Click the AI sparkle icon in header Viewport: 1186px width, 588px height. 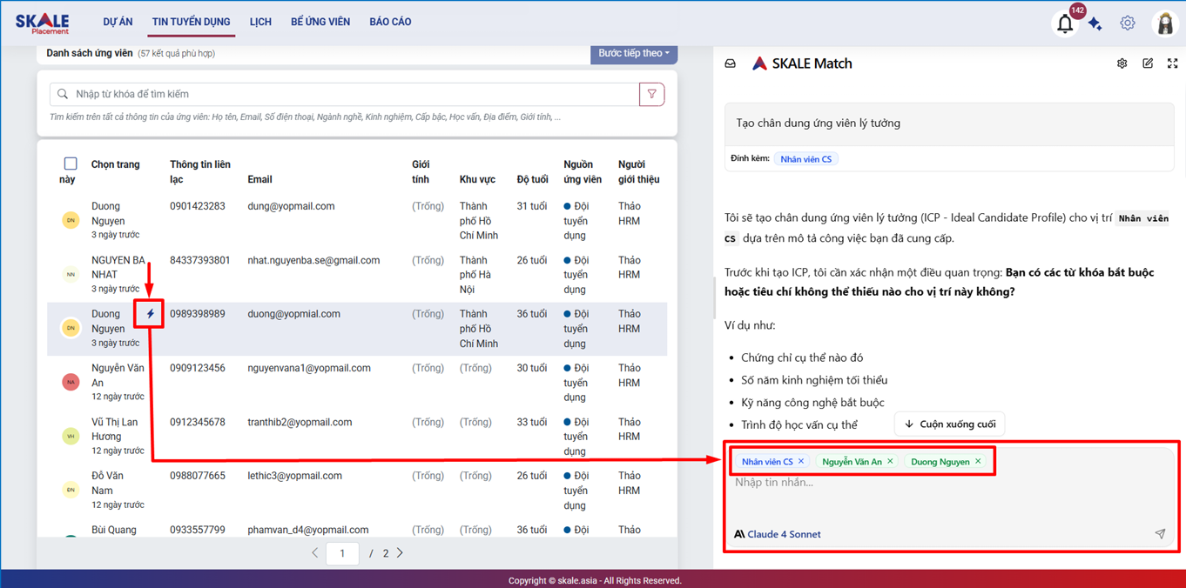[1095, 24]
